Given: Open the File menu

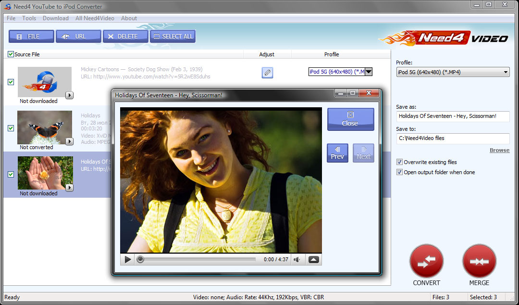Looking at the screenshot, I should point(11,18).
